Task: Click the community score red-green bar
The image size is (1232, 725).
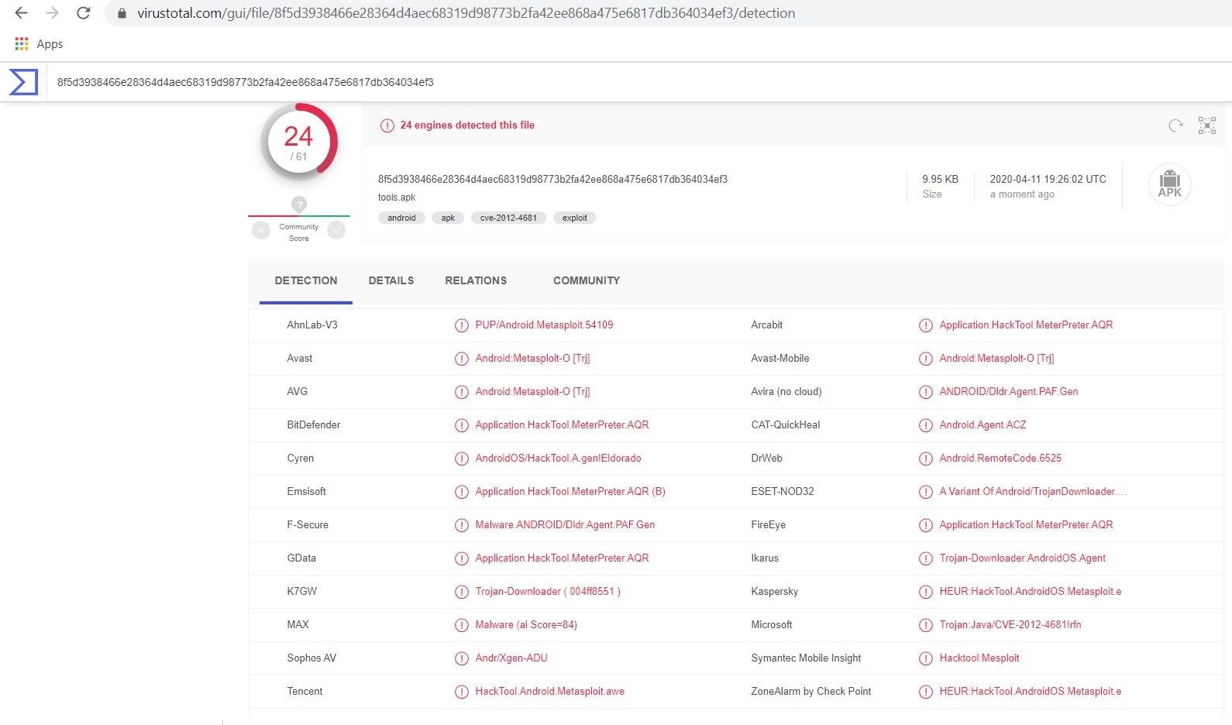Action: (x=299, y=215)
